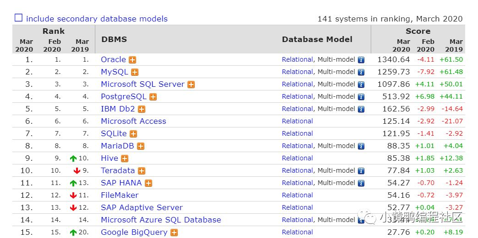Open the FileMaker system page
The width and height of the screenshot is (478, 238).
click(x=120, y=195)
